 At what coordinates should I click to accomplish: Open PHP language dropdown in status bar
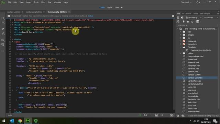(148, 115)
